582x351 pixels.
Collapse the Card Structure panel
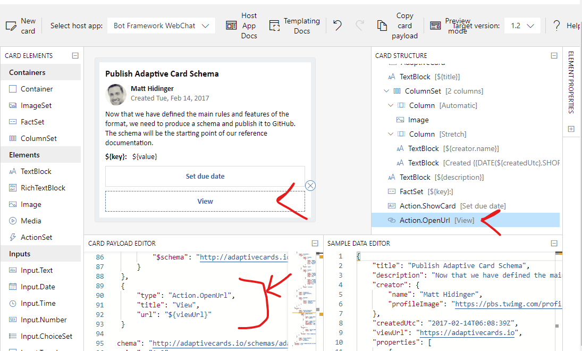coord(554,55)
